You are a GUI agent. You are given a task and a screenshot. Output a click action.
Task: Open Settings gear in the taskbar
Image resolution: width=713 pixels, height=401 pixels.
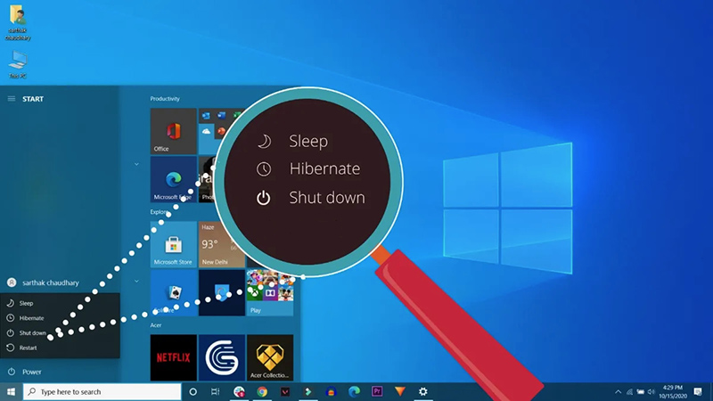[422, 391]
